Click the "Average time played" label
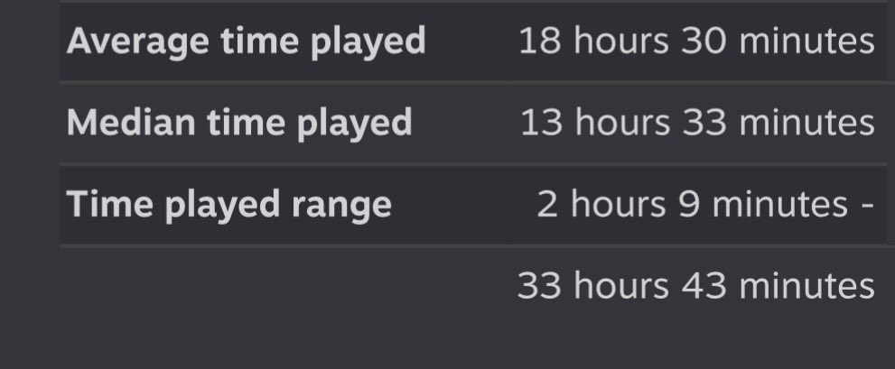Image resolution: width=895 pixels, height=369 pixels. 246,42
